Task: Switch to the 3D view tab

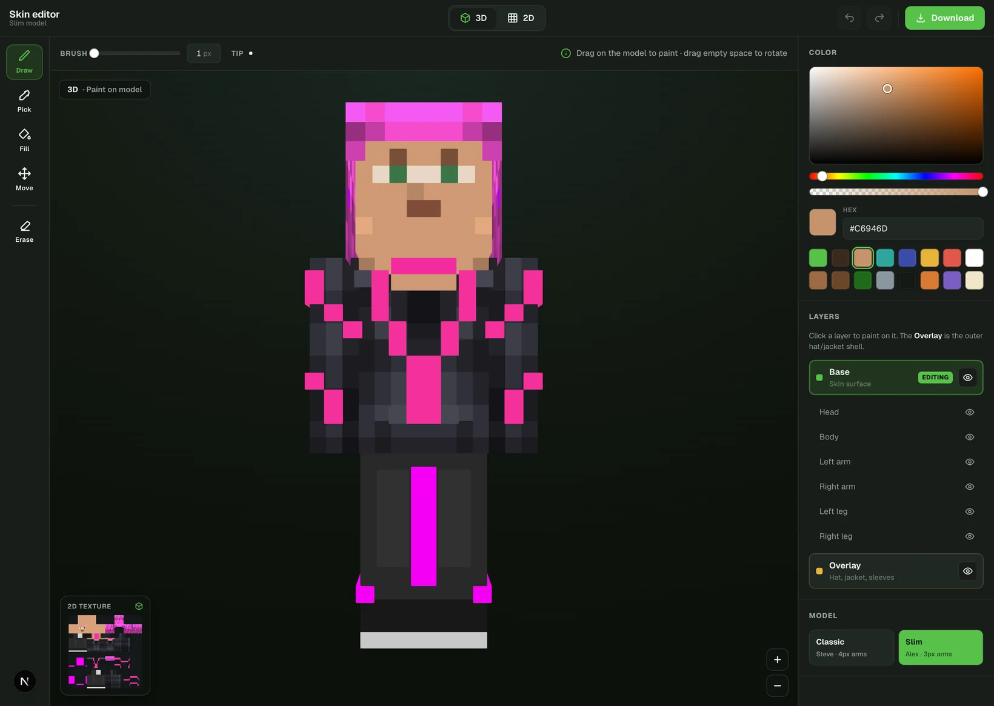Action: coord(474,18)
